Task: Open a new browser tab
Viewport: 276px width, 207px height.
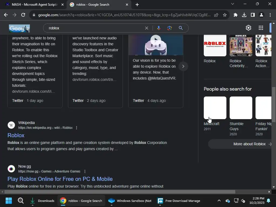Action: coord(137,5)
